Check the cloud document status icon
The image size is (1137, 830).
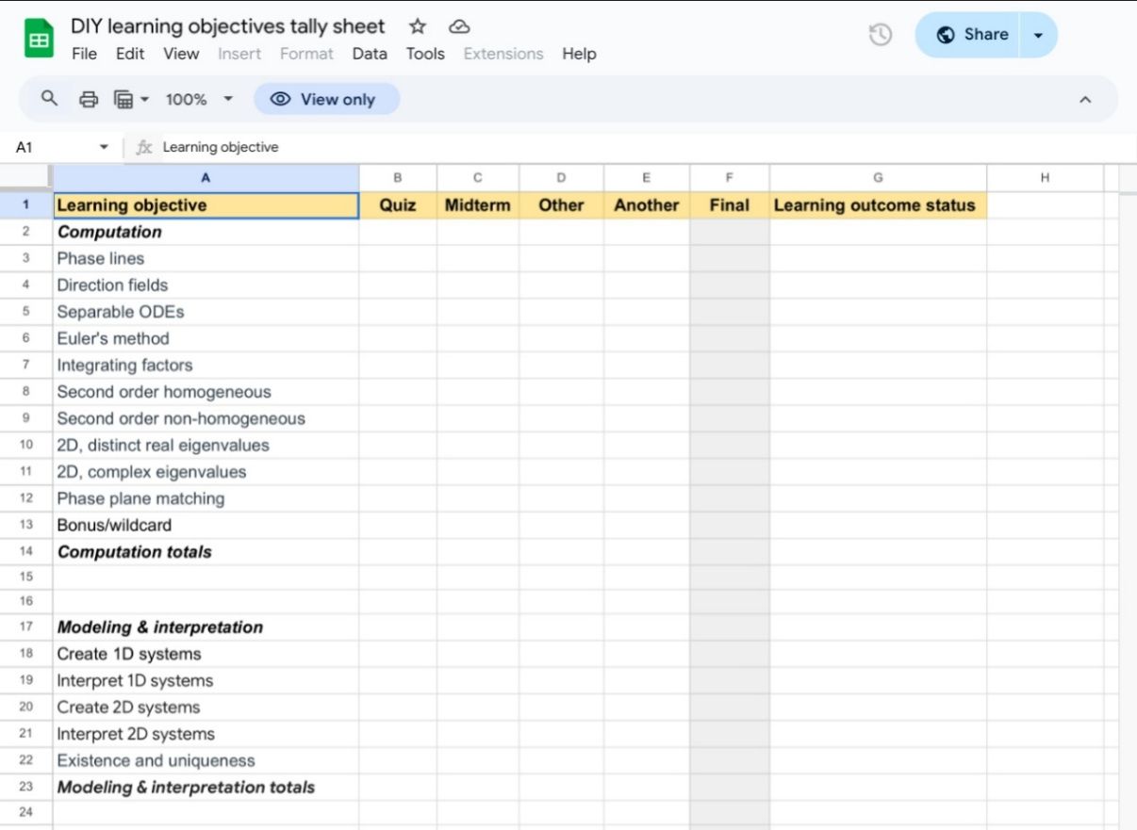(x=459, y=26)
